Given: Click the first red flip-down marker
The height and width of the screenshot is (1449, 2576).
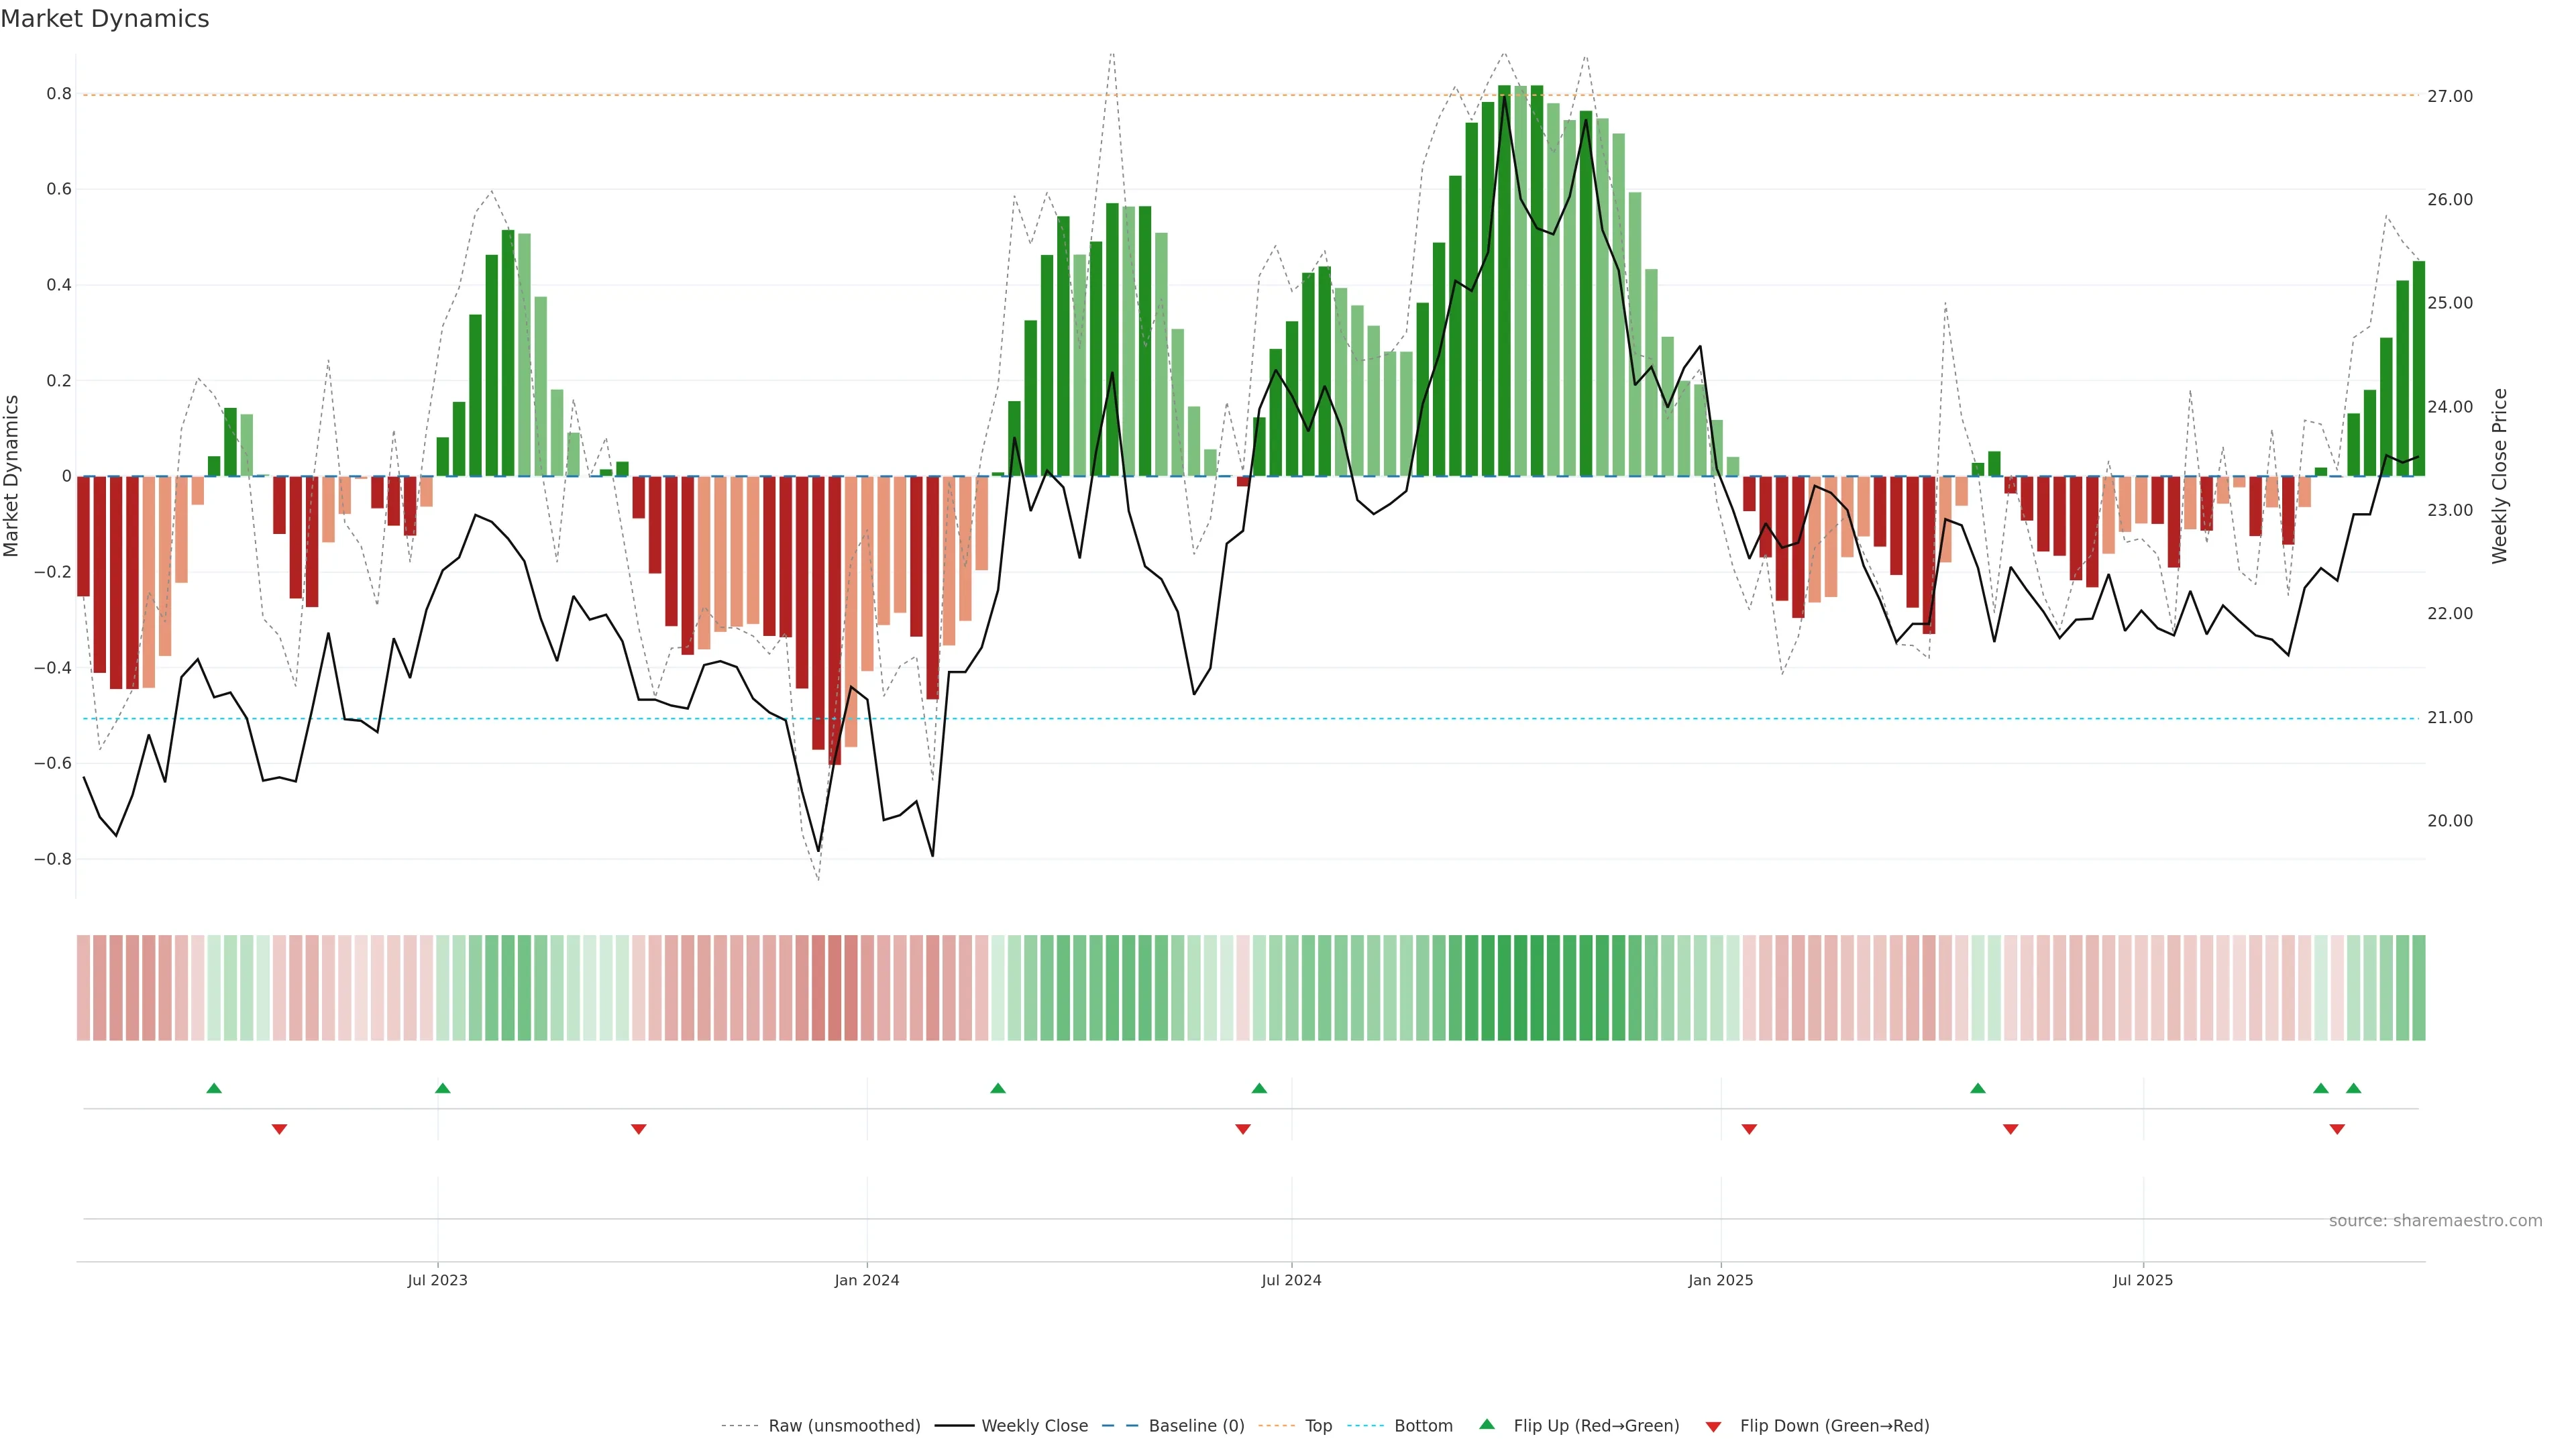Looking at the screenshot, I should click(279, 1129).
